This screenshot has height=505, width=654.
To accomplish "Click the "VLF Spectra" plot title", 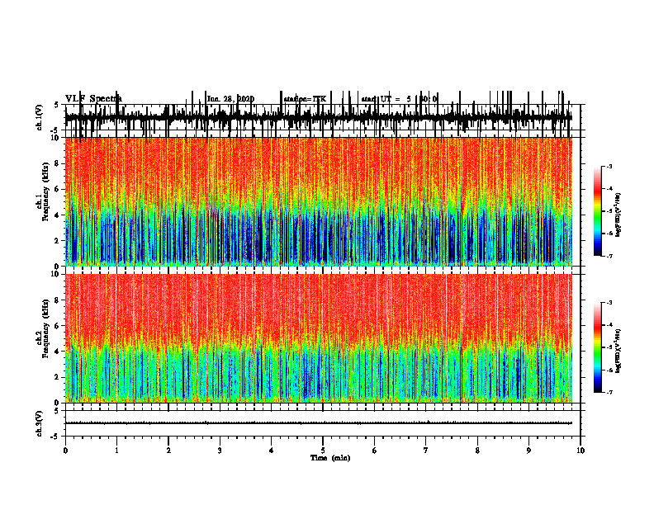I will coord(93,98).
